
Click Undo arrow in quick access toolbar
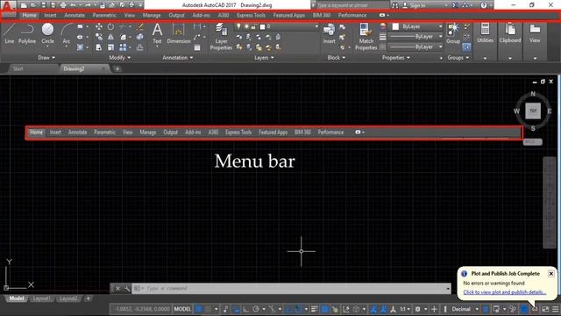[73, 5]
